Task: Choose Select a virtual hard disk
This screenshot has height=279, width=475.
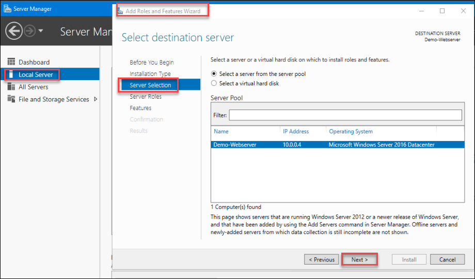Action: (x=214, y=83)
